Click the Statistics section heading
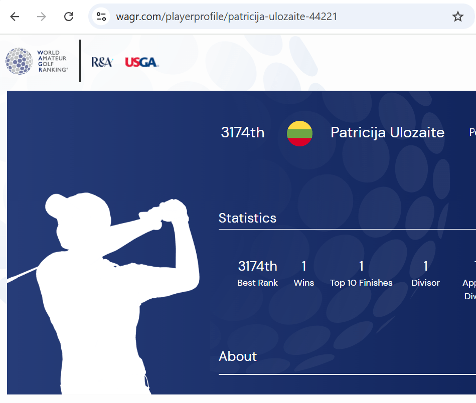Screen dimensions: 476x403 (x=247, y=218)
